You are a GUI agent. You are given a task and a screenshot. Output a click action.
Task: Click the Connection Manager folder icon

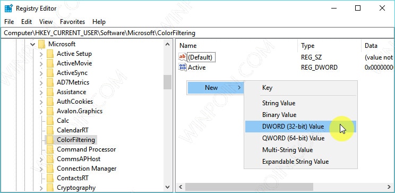(x=50, y=169)
